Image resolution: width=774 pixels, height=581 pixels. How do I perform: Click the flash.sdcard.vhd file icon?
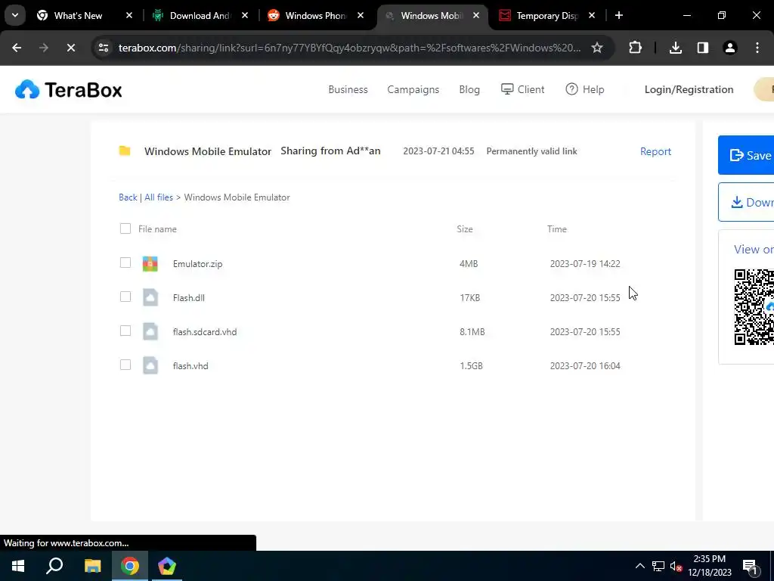(150, 331)
